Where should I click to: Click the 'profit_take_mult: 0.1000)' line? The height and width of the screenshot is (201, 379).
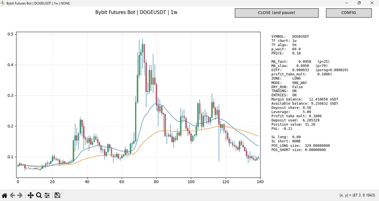302,74
